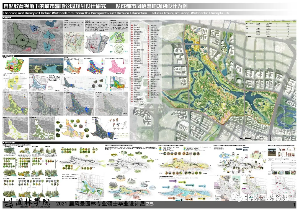Open the pink site analysis map
The height and width of the screenshot is (211, 299).
117,66
